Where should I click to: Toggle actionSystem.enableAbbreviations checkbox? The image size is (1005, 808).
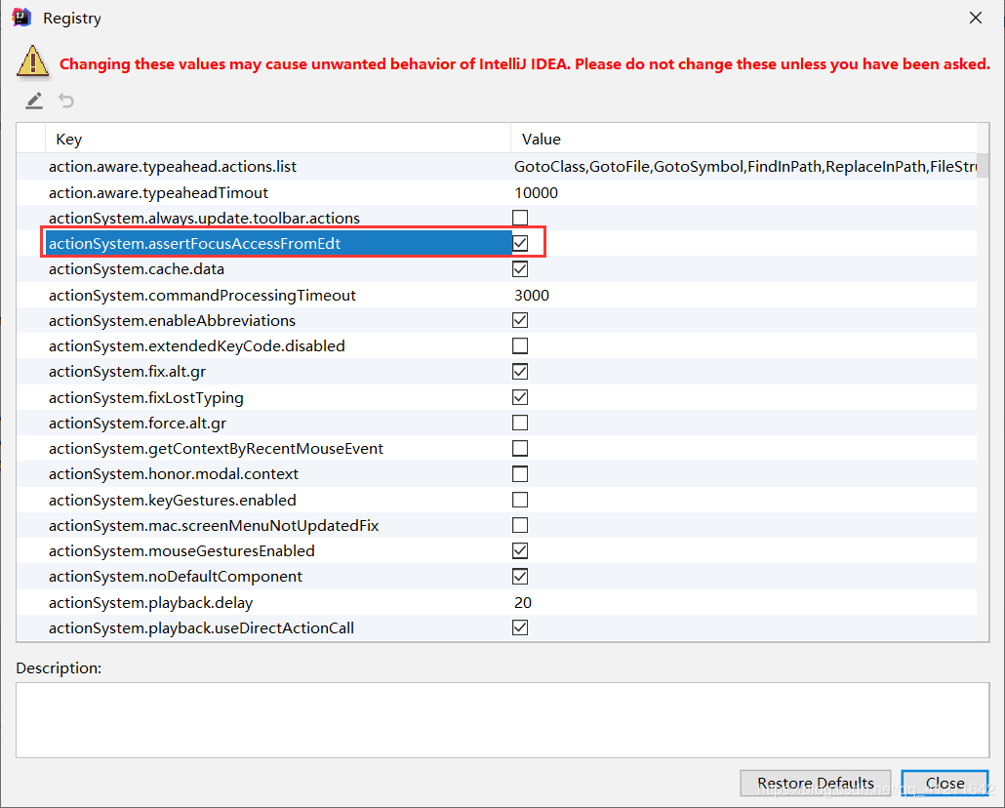pyautogui.click(x=520, y=321)
